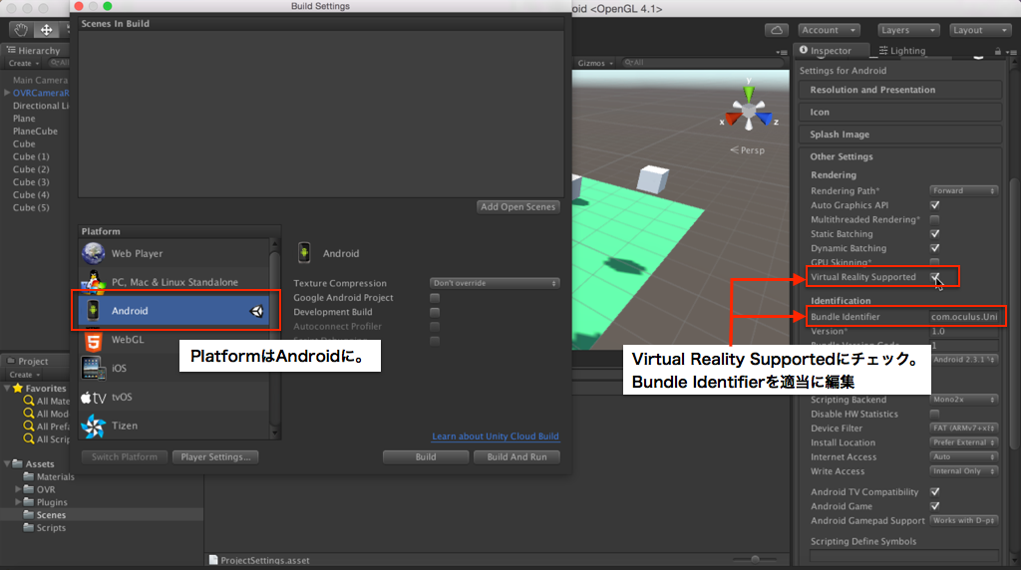Click the Add Open Scenes button
The width and height of the screenshot is (1021, 570).
(517, 207)
